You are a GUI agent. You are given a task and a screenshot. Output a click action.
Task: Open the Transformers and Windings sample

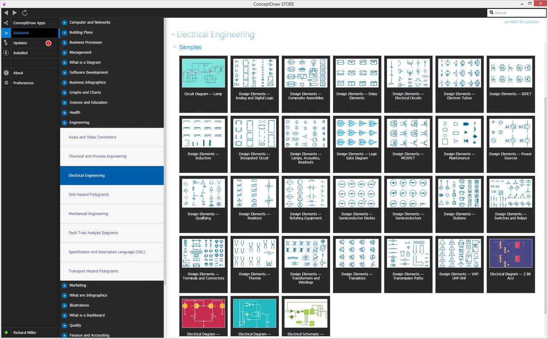click(306, 265)
